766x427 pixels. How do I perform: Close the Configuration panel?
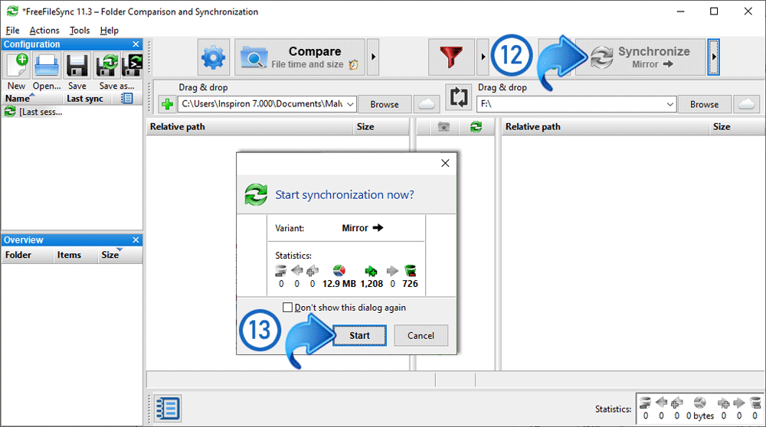point(136,44)
